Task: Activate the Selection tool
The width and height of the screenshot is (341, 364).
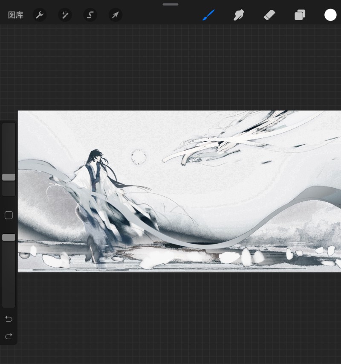Action: click(90, 15)
